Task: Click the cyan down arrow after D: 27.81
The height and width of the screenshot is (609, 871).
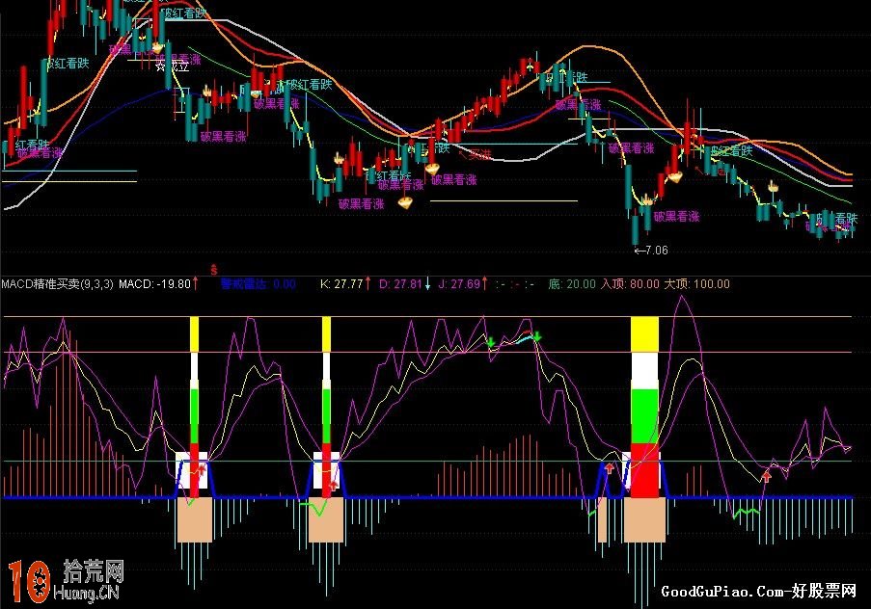Action: 427,283
